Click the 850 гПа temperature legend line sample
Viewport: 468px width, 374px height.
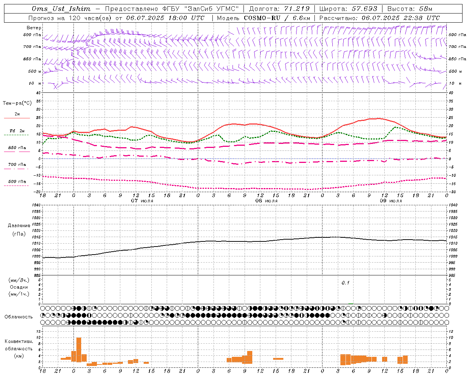17,152
